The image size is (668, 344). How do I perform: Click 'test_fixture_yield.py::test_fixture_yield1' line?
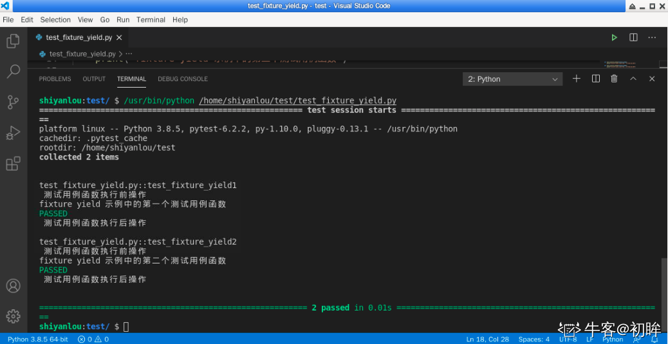(138, 186)
